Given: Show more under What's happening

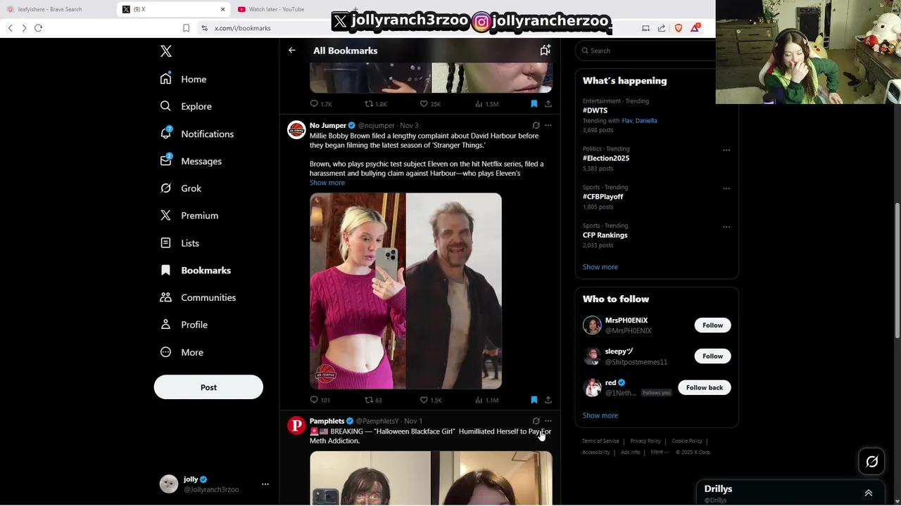Looking at the screenshot, I should [x=600, y=267].
